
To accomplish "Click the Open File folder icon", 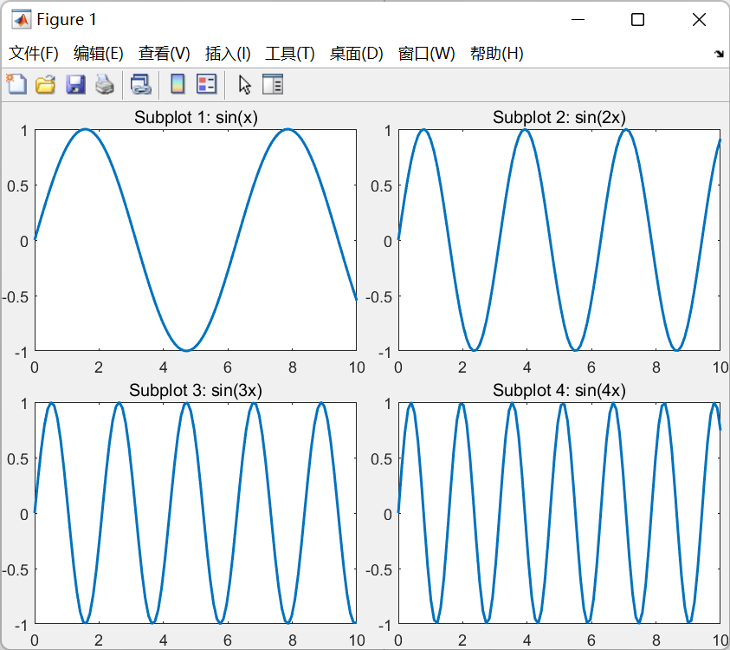I will [46, 85].
